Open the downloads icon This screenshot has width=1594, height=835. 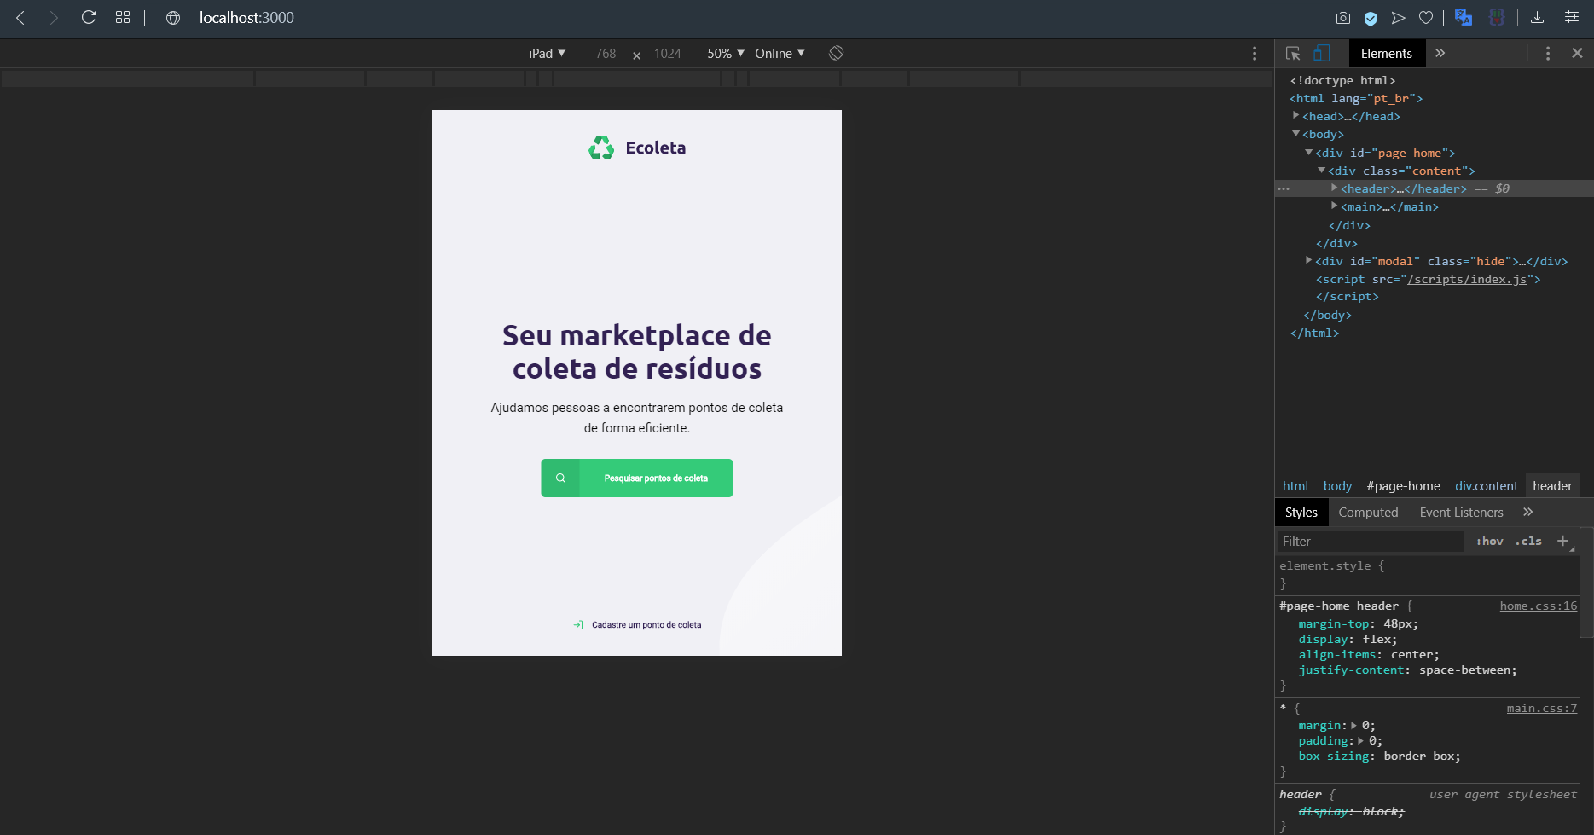point(1538,17)
